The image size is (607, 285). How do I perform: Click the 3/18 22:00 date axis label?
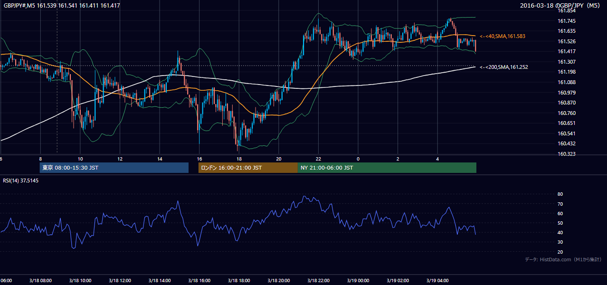(318, 281)
